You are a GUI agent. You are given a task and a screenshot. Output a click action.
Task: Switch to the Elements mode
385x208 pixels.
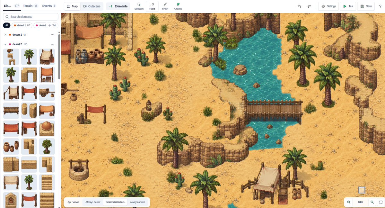coord(118,6)
